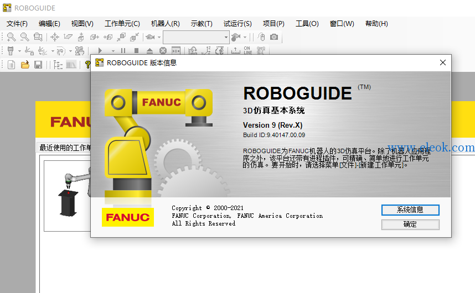
Task: Toggle the ON LINE connection icon
Action: 248,50
